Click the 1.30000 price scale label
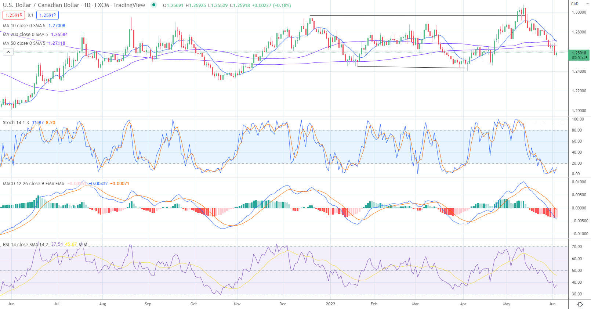The height and width of the screenshot is (309, 591). click(579, 12)
